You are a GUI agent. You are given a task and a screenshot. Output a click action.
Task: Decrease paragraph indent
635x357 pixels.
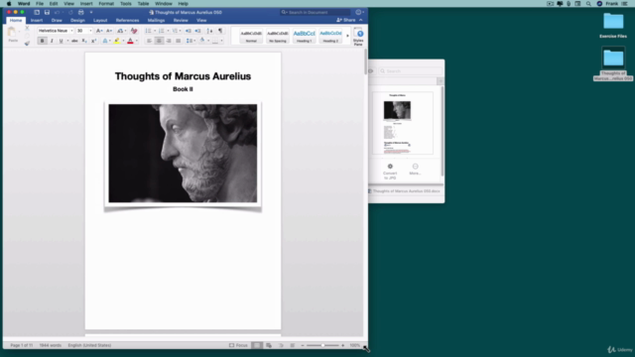click(x=189, y=31)
